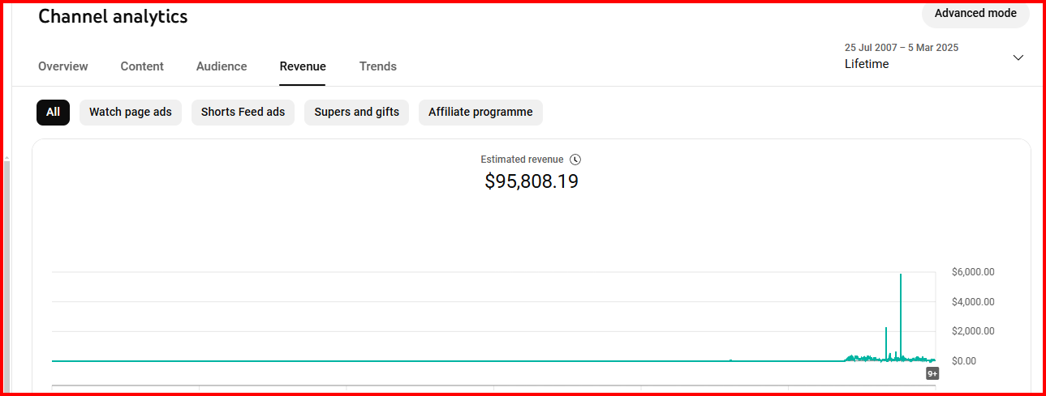Filter by Affiliate programme
The image size is (1046, 396).
(480, 113)
